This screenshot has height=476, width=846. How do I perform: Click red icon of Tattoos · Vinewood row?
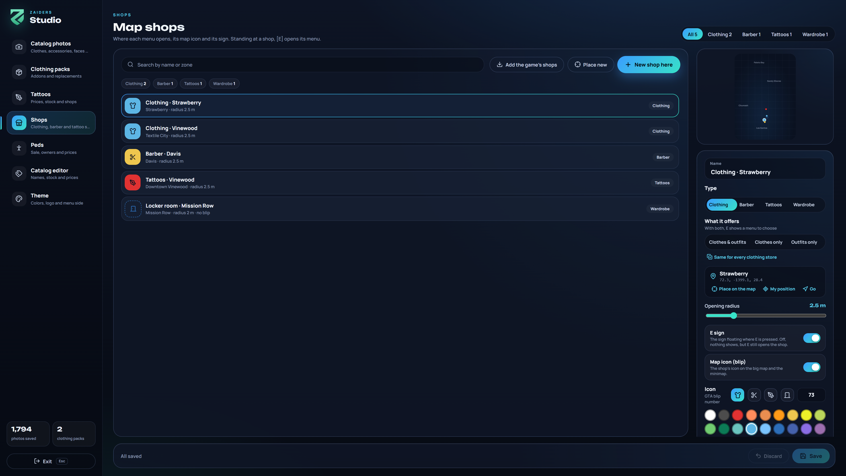(x=133, y=182)
